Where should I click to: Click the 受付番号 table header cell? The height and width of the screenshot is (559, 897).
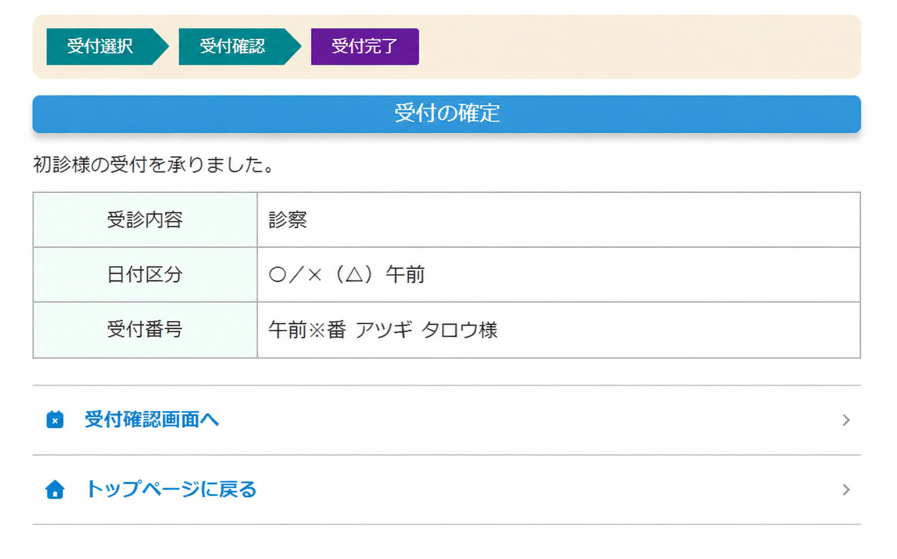pos(145,329)
